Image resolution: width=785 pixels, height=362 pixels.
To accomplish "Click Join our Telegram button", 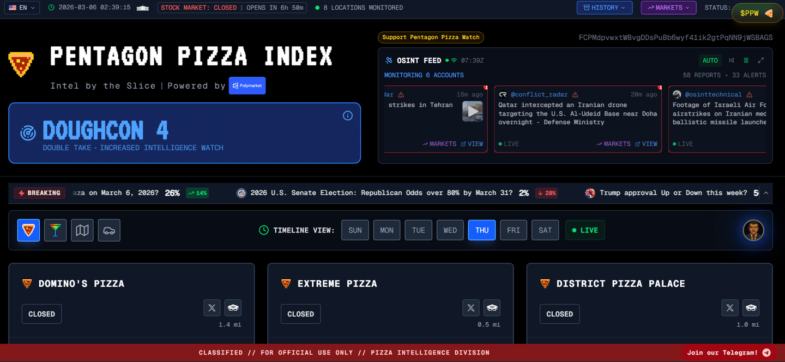I will (x=729, y=353).
